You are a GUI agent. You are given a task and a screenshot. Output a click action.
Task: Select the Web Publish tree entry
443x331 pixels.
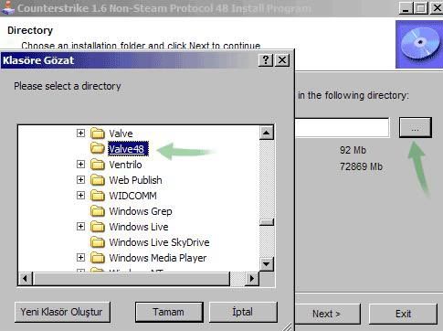coord(135,180)
